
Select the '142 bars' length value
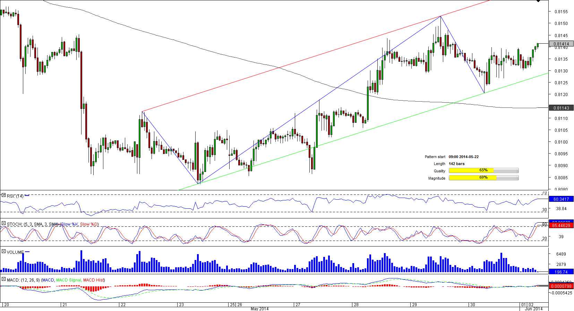coord(457,164)
